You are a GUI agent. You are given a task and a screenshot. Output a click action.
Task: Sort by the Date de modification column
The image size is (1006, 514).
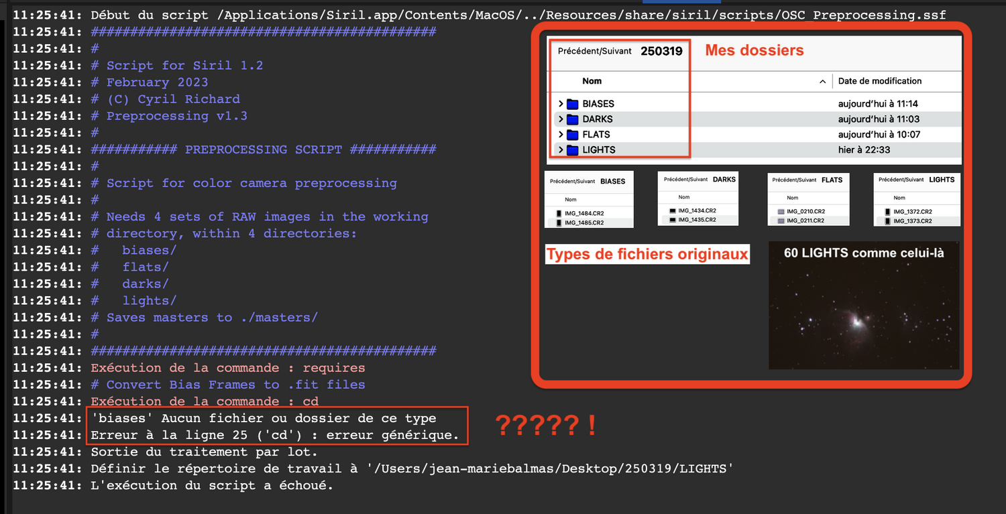pos(880,81)
